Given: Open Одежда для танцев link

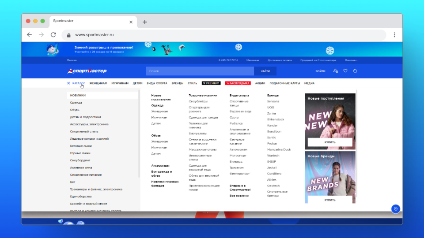Looking at the screenshot, I should click(x=203, y=117).
